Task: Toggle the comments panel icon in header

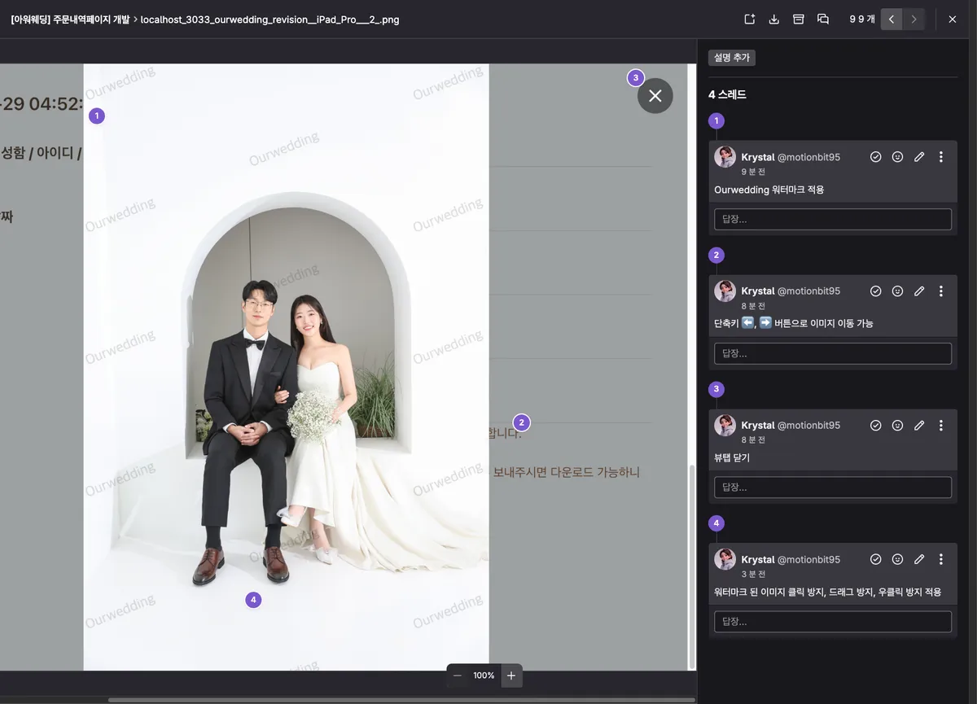Action: tap(823, 19)
